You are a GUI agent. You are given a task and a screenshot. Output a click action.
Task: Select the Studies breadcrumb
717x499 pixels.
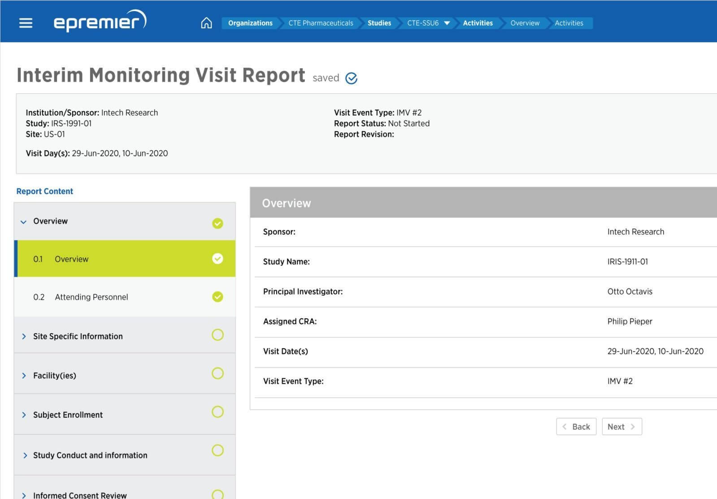379,23
